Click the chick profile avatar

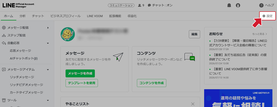tap(68, 34)
